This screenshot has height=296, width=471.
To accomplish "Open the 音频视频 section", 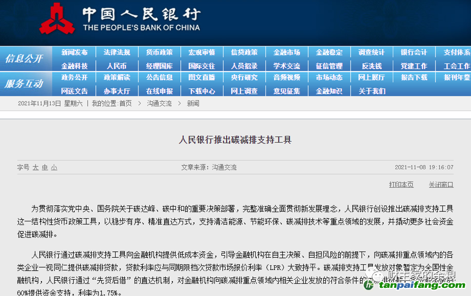I will (287, 77).
